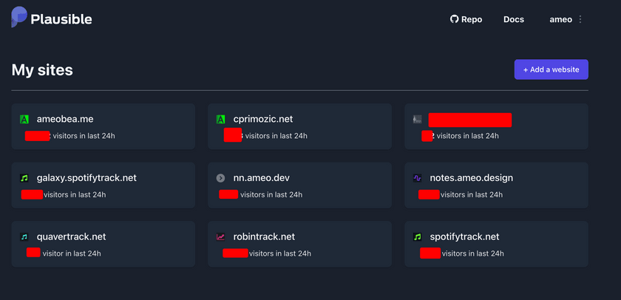Open the ameobea.me site link
Viewport: 621px width, 300px height.
(x=65, y=119)
